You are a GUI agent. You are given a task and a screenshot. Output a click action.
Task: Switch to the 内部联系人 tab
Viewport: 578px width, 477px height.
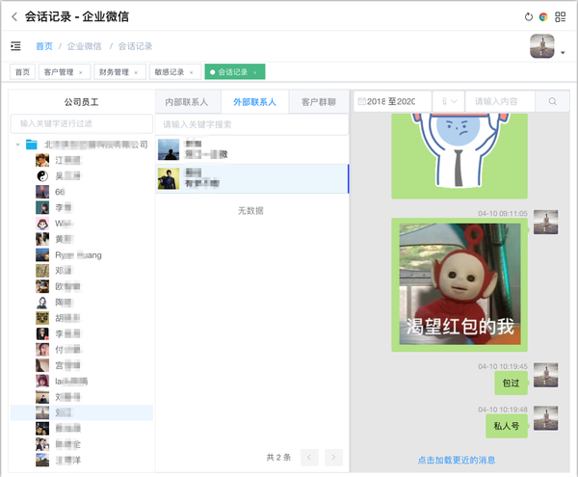click(187, 101)
